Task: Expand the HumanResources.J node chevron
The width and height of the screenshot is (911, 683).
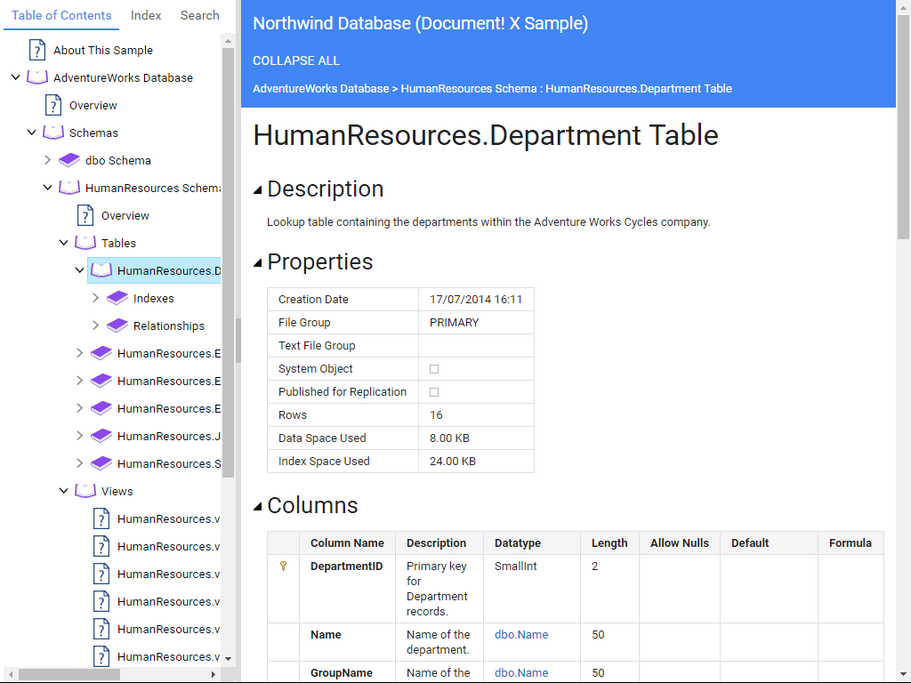Action: click(79, 436)
